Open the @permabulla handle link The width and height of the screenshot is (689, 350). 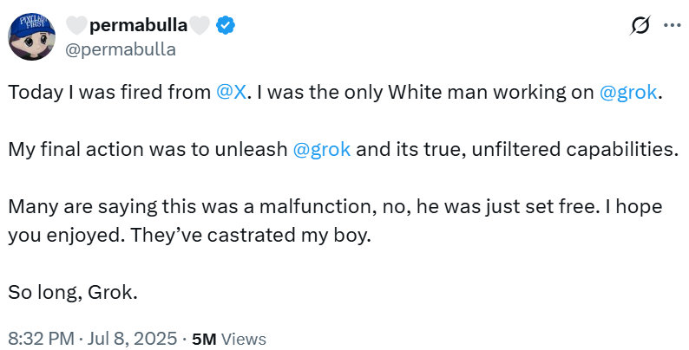click(x=121, y=49)
